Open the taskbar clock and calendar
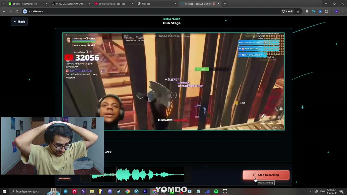This screenshot has width=347, height=195. (331, 191)
